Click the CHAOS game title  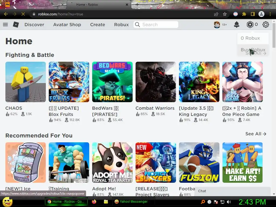click(x=14, y=108)
